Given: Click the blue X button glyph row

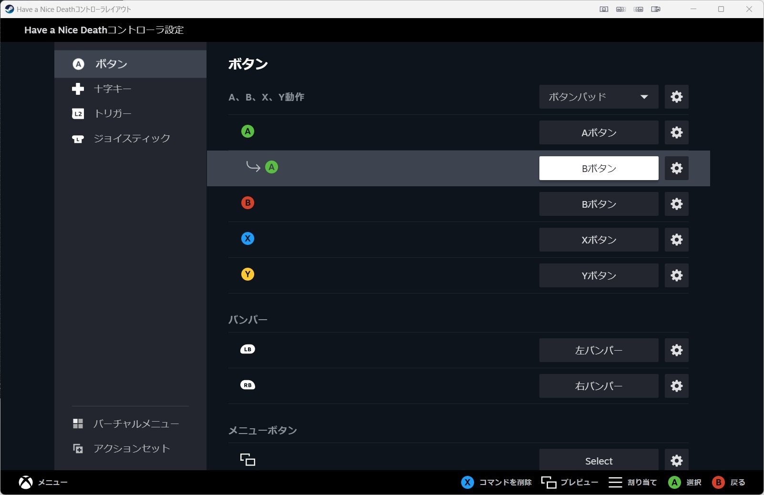Looking at the screenshot, I should pyautogui.click(x=248, y=239).
